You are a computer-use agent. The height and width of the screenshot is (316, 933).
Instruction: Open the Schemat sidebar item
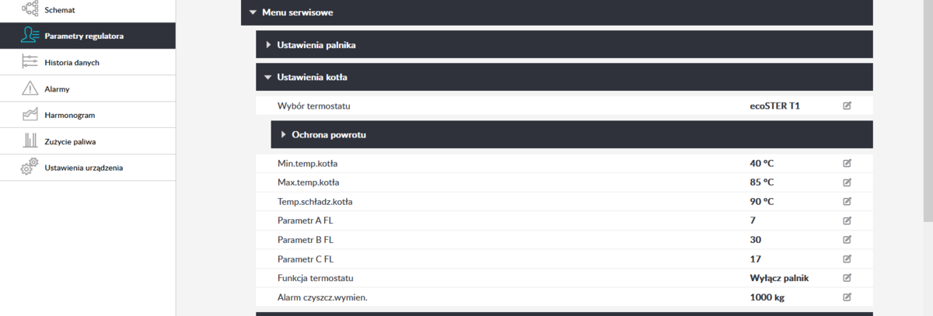[x=60, y=9]
